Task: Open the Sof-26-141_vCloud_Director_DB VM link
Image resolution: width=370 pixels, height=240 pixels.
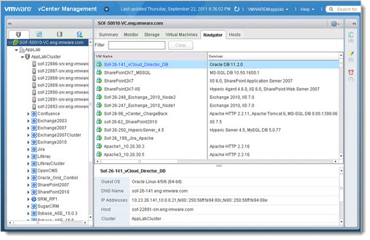Action: [x=136, y=64]
